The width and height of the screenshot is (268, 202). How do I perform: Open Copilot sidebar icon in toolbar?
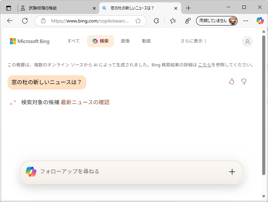(260, 21)
